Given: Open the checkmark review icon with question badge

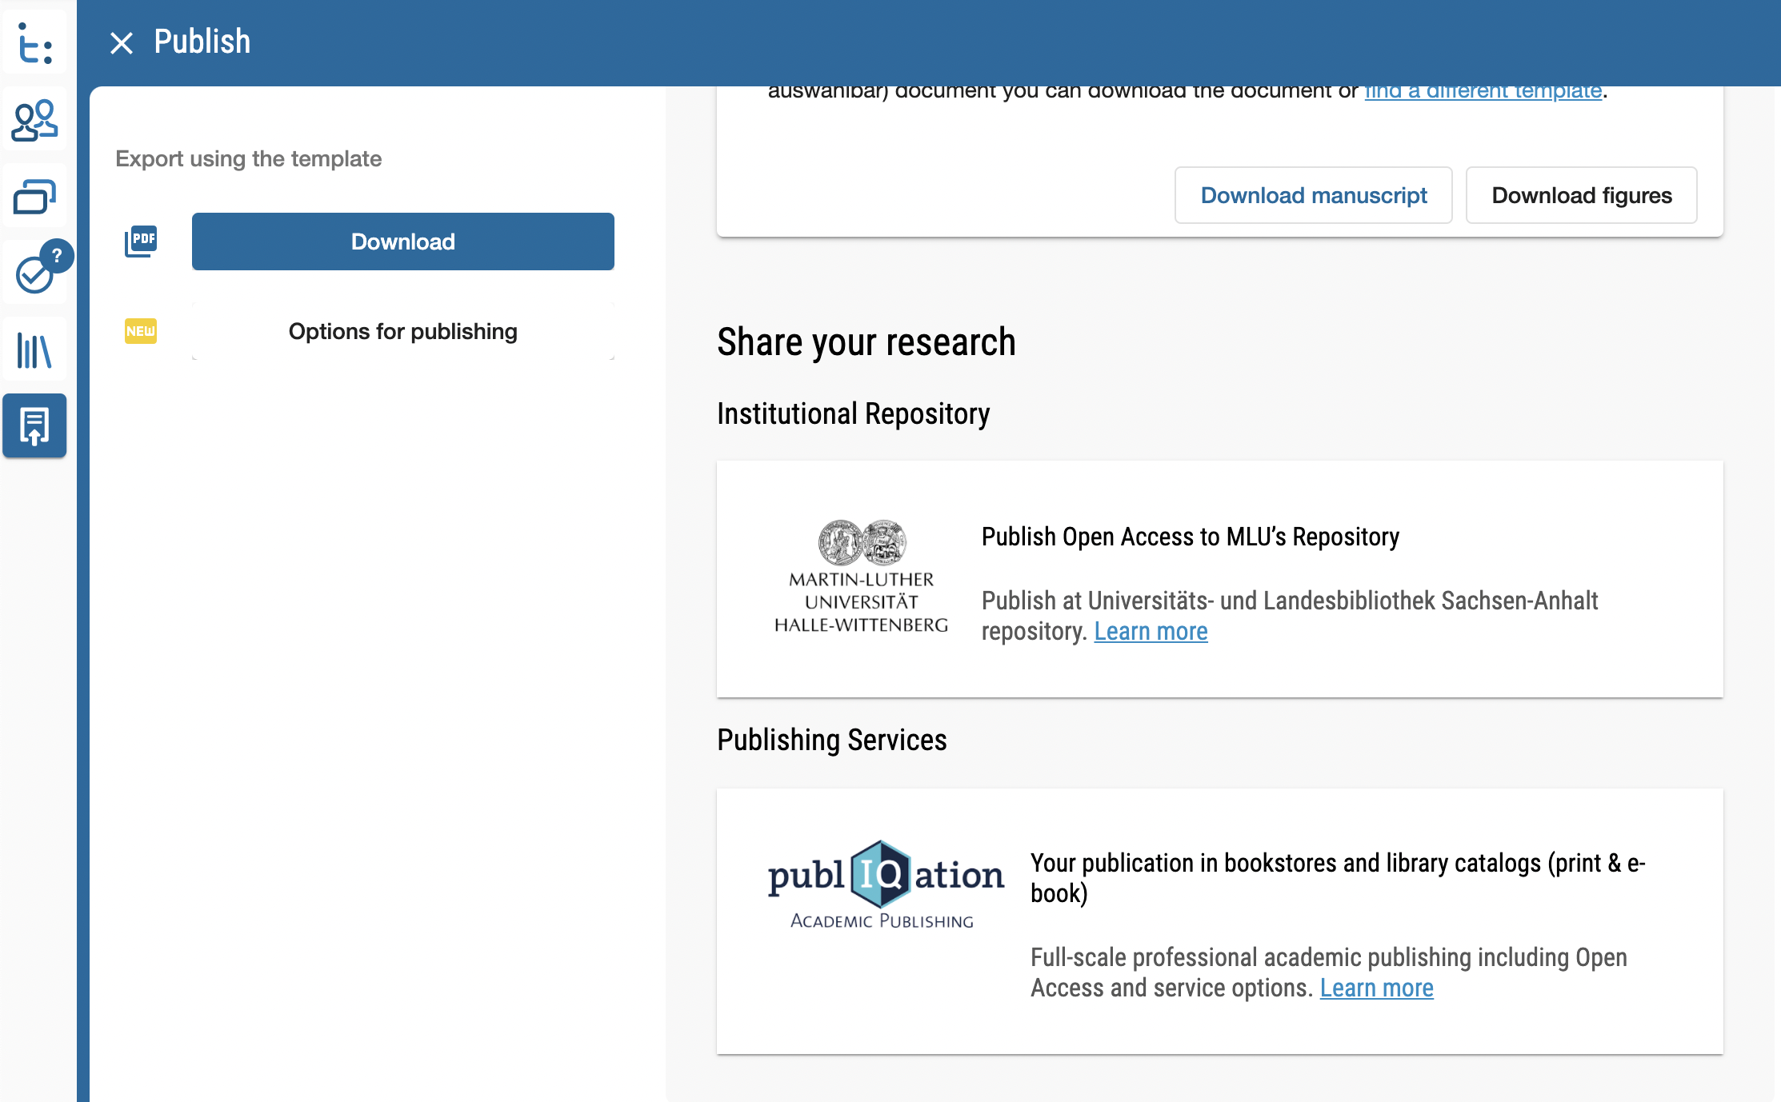Looking at the screenshot, I should 36,274.
